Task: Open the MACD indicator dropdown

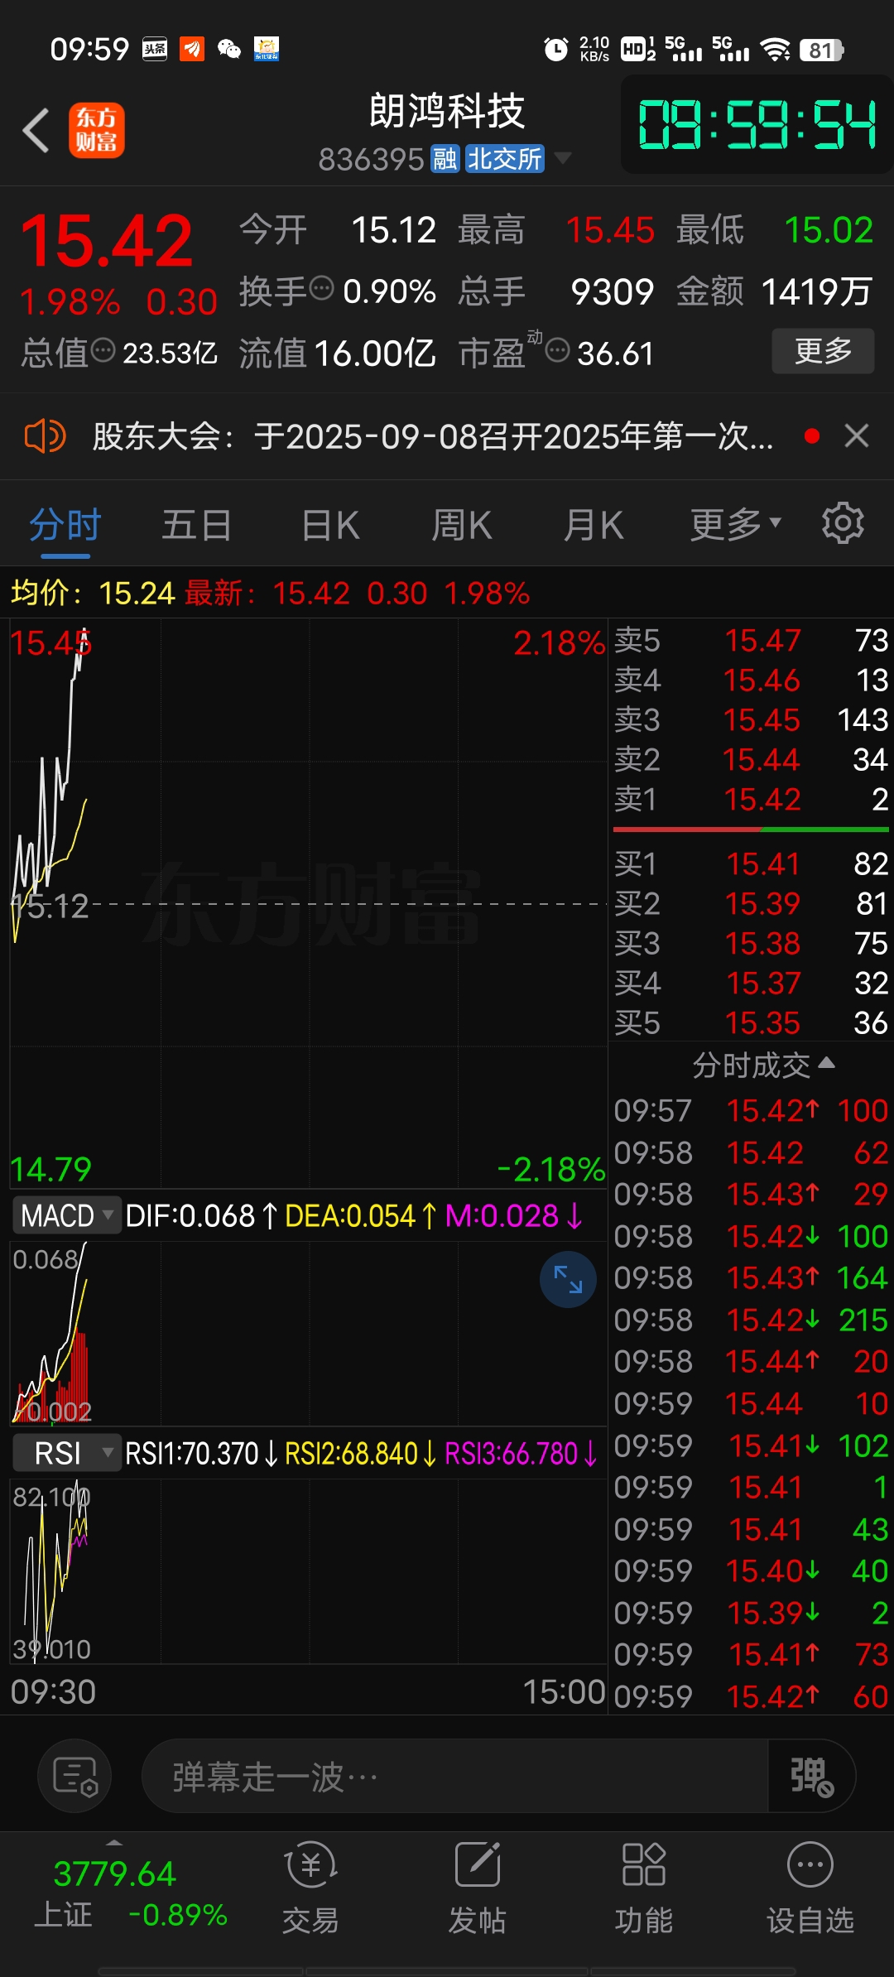Action: point(66,1216)
